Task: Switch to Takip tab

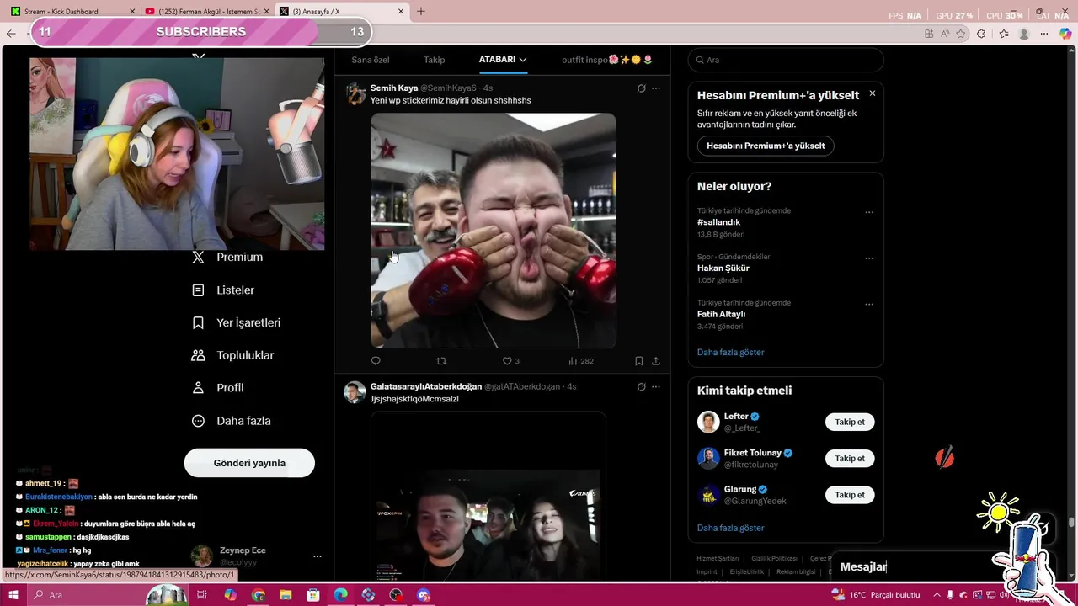Action: point(434,60)
